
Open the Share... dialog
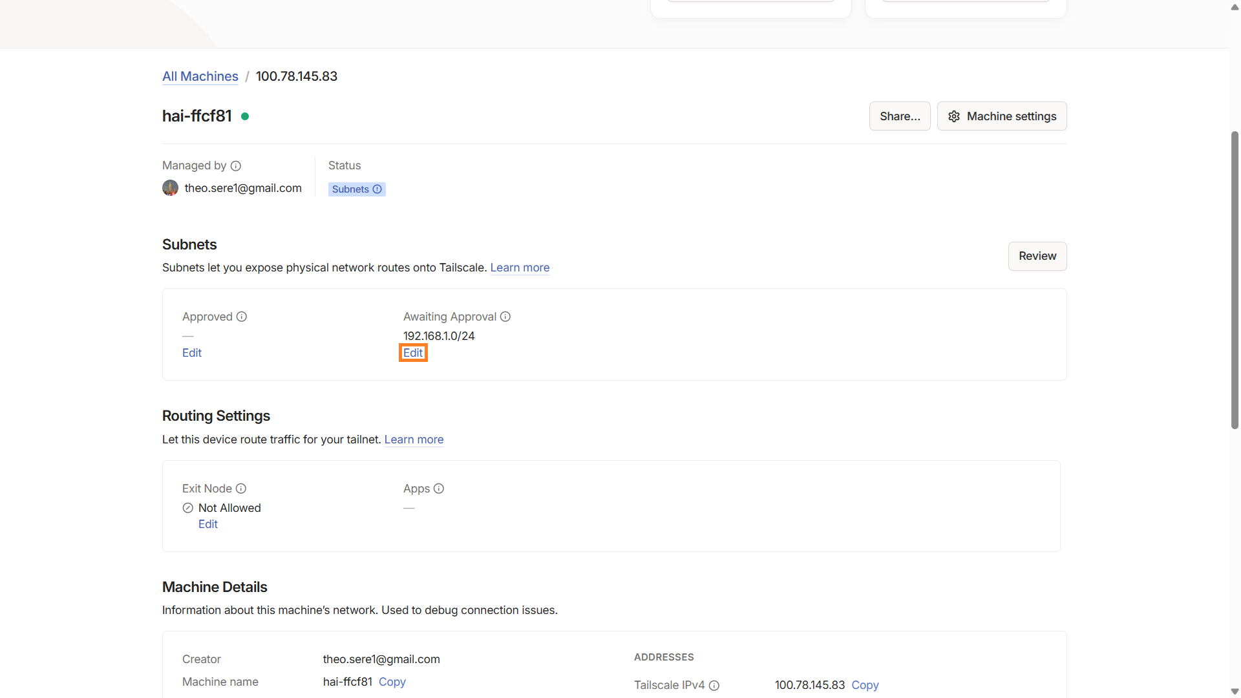[x=899, y=116]
